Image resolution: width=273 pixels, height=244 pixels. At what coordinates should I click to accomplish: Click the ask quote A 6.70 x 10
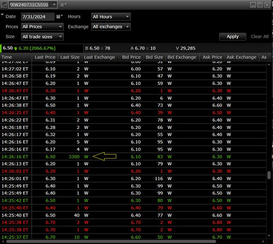[143, 48]
